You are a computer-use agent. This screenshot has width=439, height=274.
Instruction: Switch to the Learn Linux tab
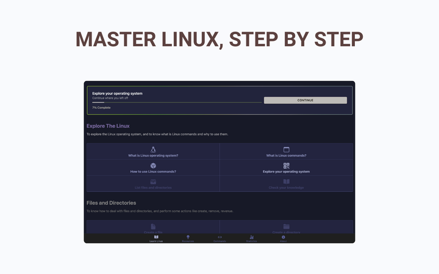(x=156, y=238)
